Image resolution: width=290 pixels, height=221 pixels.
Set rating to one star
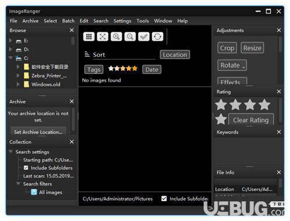coord(221,105)
